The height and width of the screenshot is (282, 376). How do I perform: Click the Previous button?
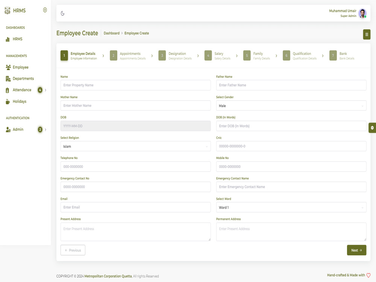coord(73,250)
